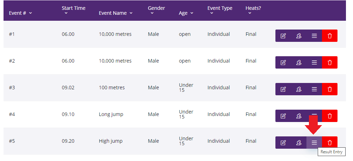Open athletes icon for event #2

(x=299, y=63)
